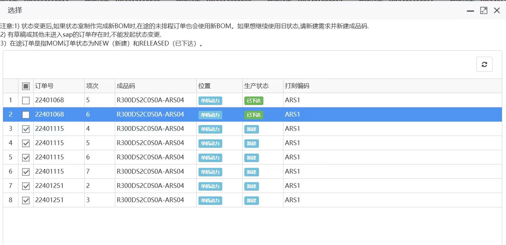Check the box for order 22401068 item 6

(26, 115)
